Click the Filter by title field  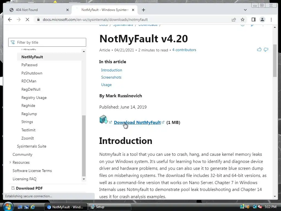click(x=47, y=42)
